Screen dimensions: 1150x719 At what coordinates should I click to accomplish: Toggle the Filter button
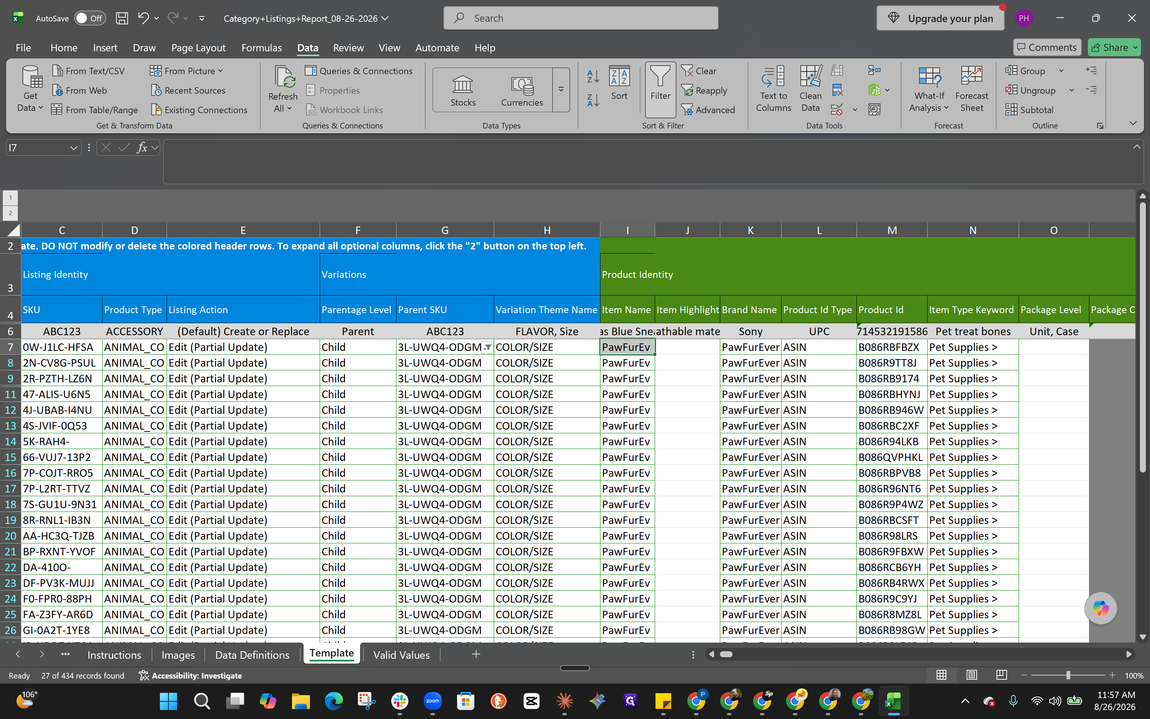[660, 90]
